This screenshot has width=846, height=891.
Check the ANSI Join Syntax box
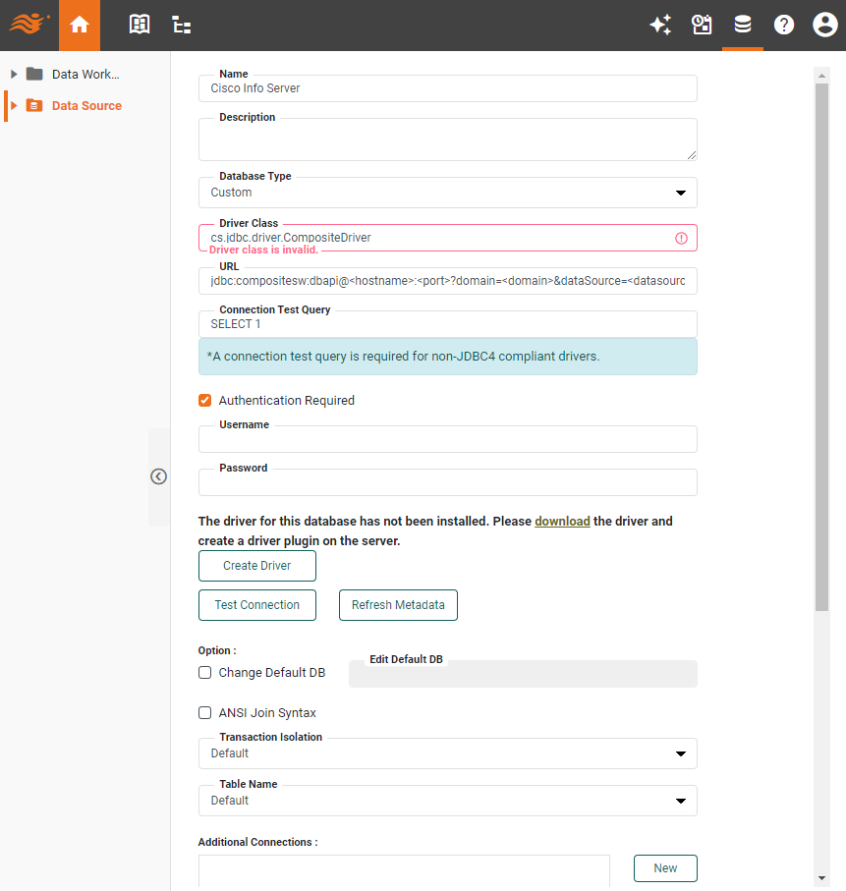click(x=204, y=712)
